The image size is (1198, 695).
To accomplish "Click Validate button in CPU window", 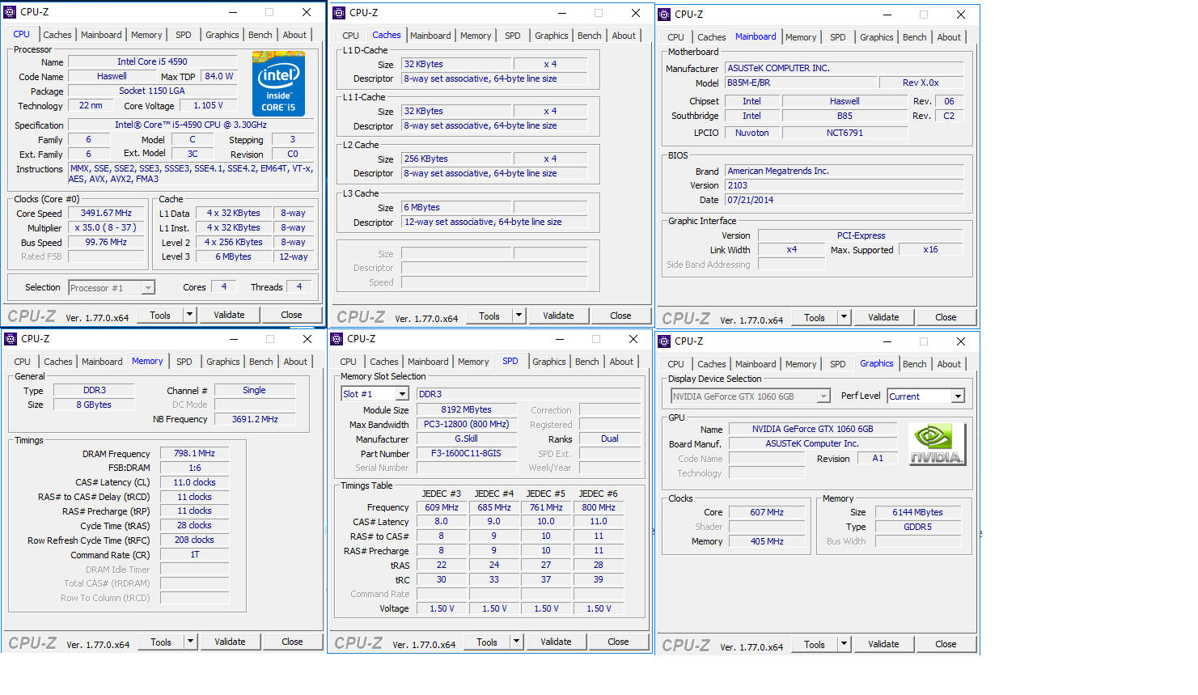I will pos(229,315).
